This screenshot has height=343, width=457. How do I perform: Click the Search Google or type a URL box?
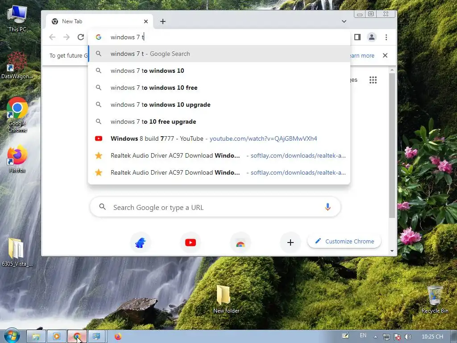point(215,207)
